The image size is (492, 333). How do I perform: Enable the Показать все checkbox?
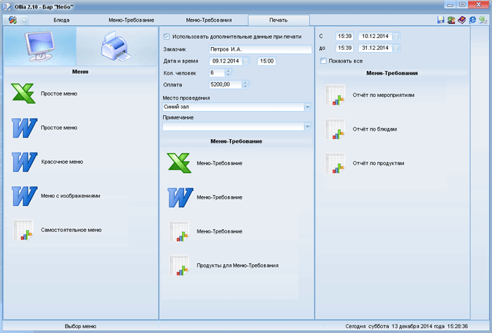pos(323,61)
